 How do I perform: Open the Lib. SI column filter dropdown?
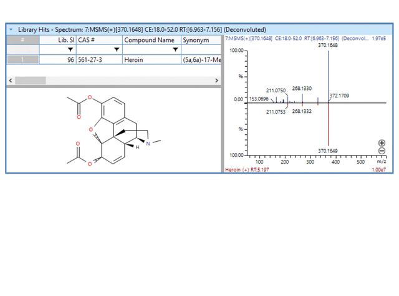[70, 49]
